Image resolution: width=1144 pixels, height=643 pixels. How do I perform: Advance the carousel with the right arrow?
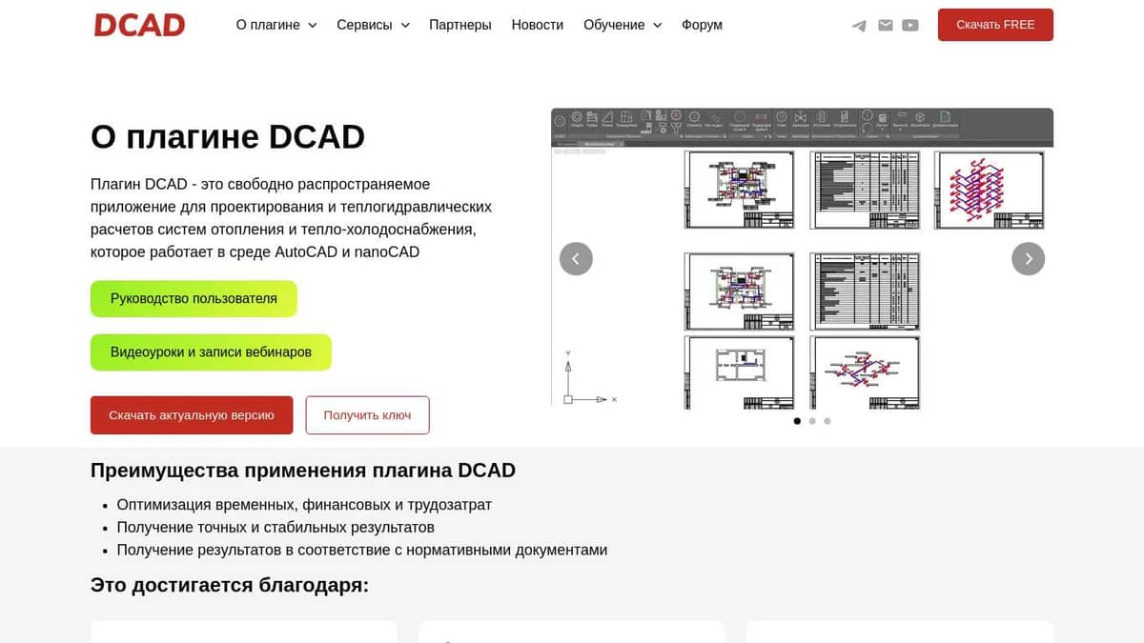pyautogui.click(x=1028, y=258)
